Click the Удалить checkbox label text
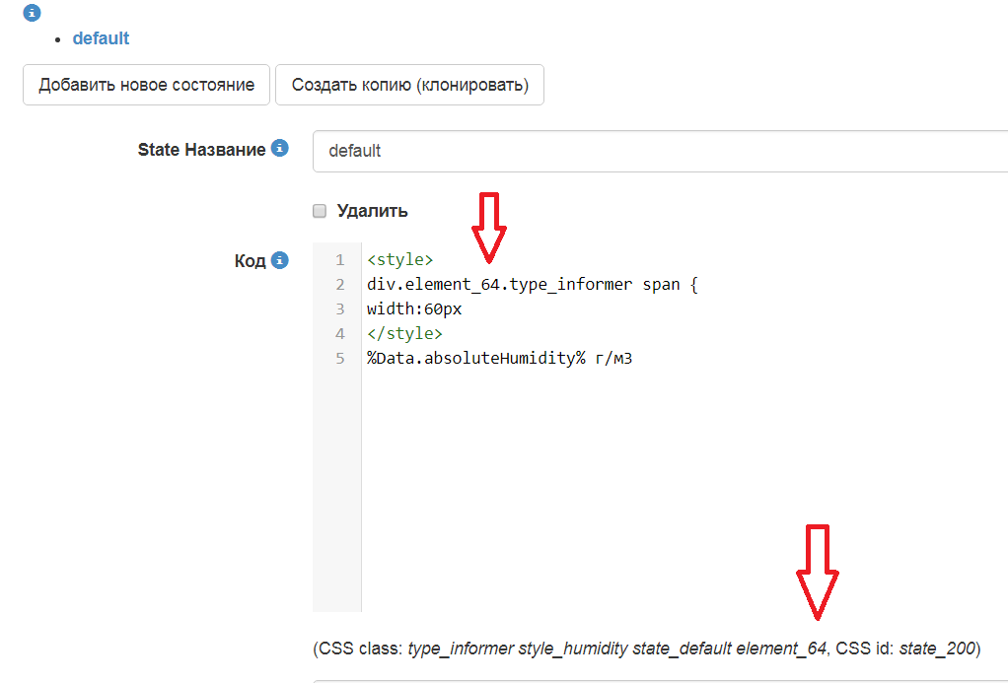Viewport: 1008px width, 683px height. click(x=372, y=211)
